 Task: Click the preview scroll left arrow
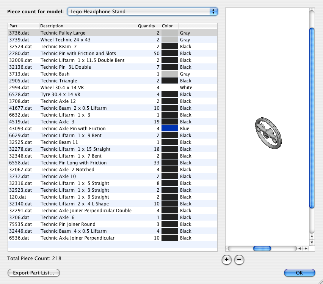click(x=300, y=249)
